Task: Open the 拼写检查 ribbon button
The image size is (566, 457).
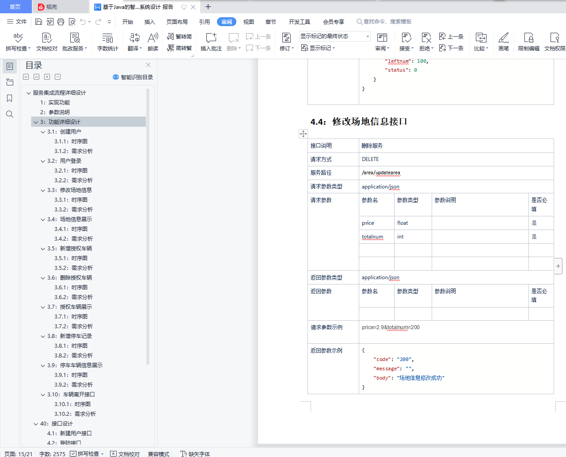Action: 18,42
